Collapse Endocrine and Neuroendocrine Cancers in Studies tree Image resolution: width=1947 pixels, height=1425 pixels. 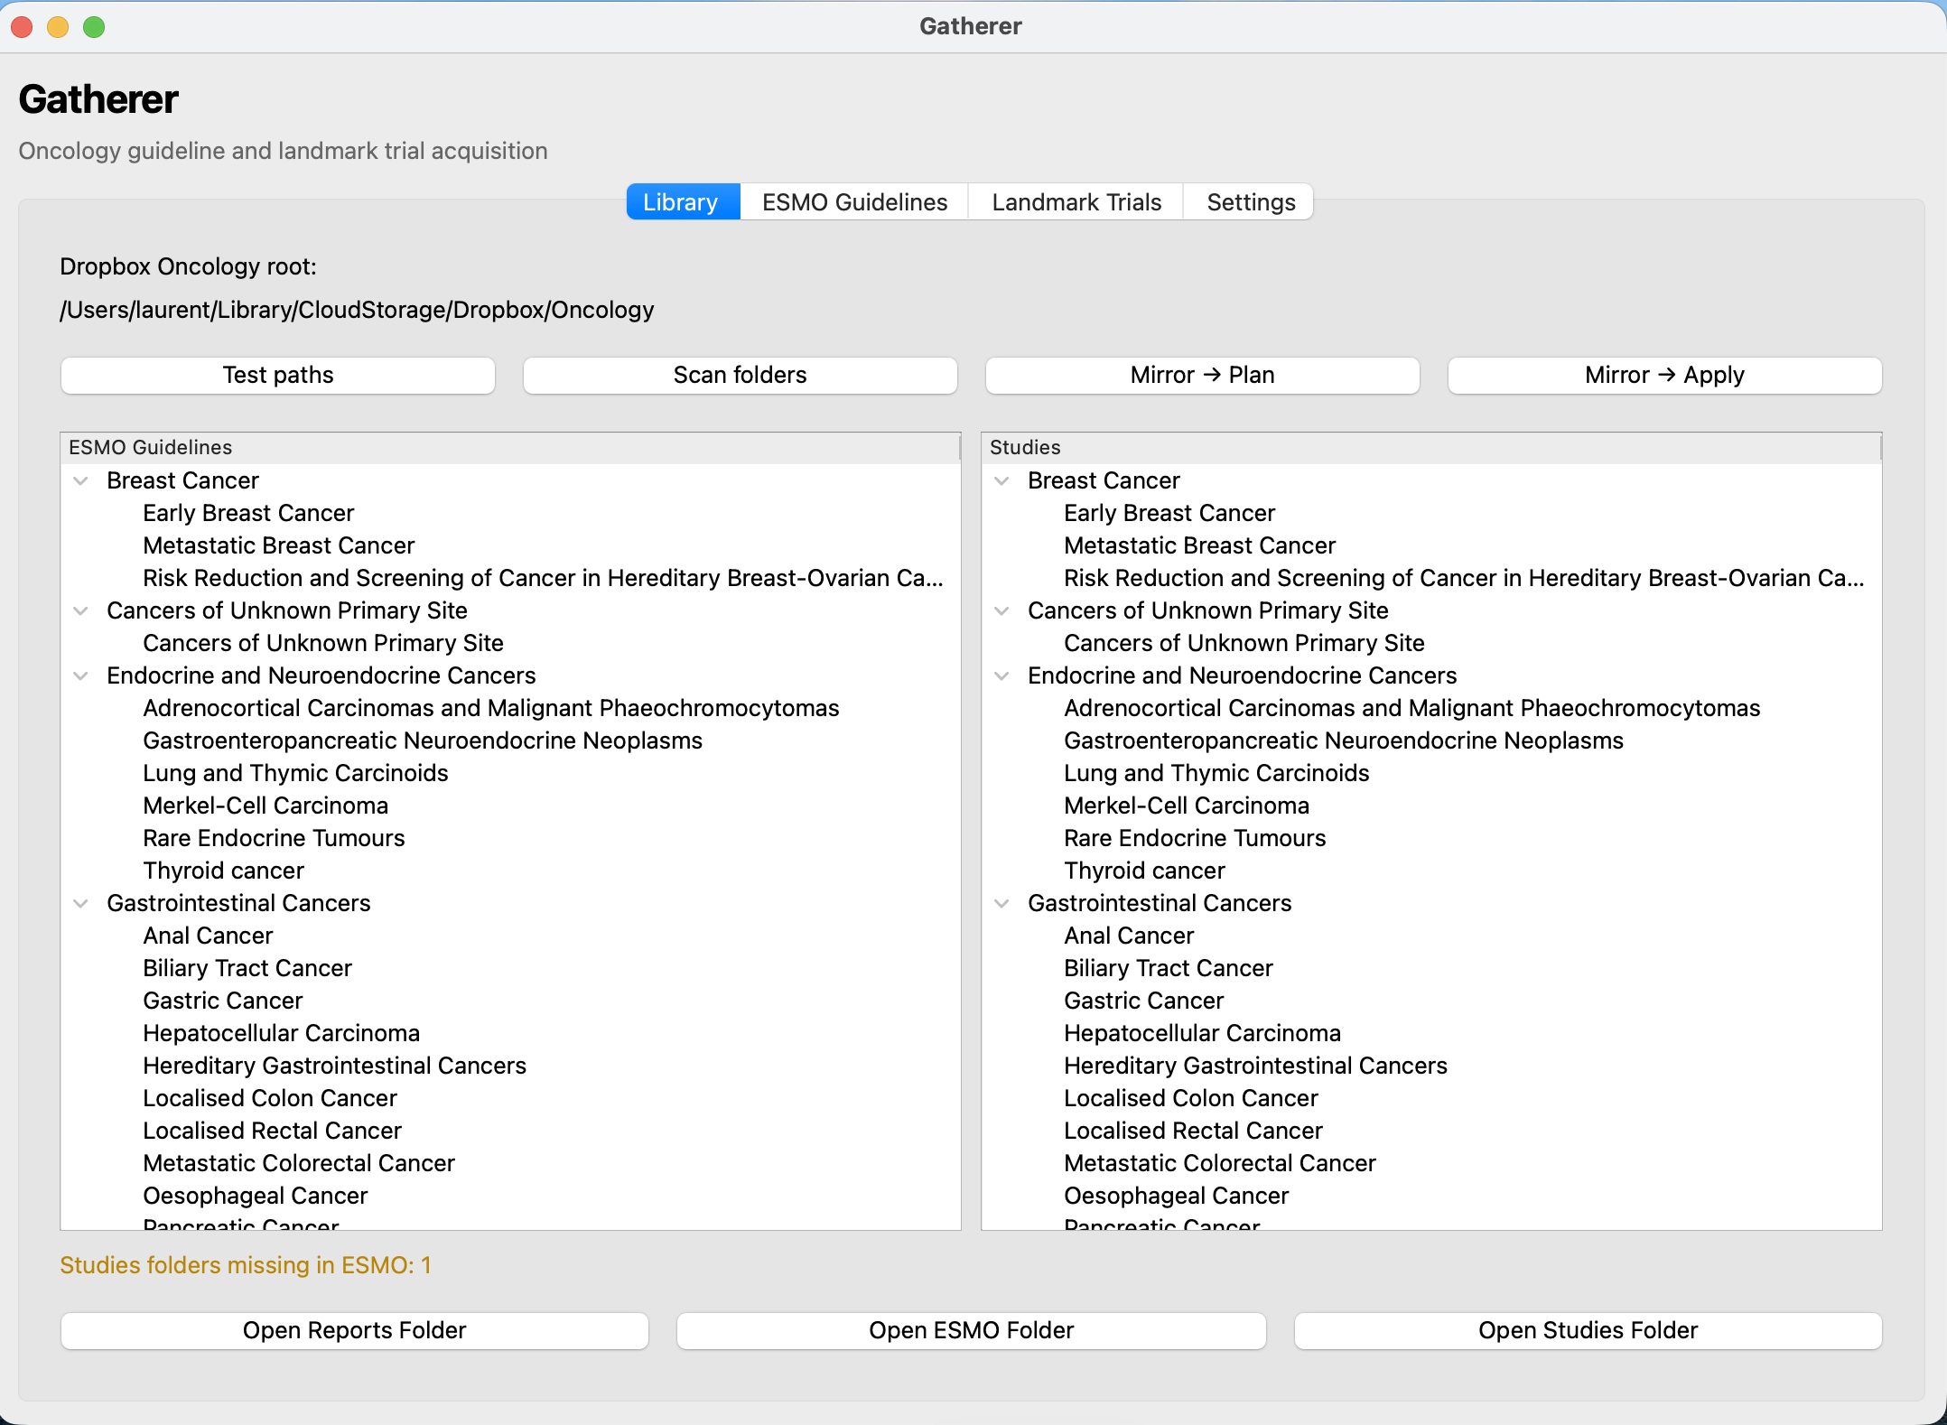coord(1002,675)
